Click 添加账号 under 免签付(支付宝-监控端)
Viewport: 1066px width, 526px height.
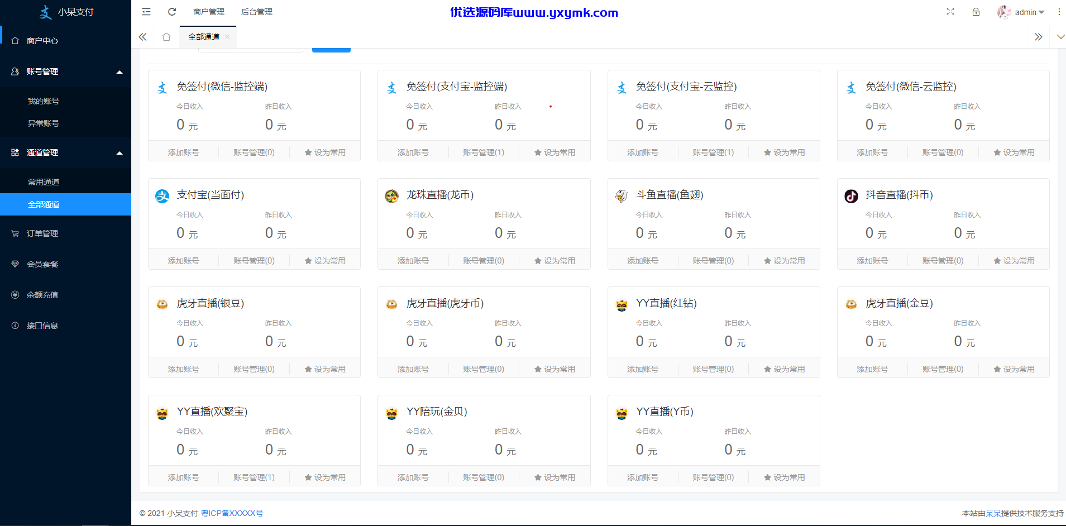[x=413, y=152]
